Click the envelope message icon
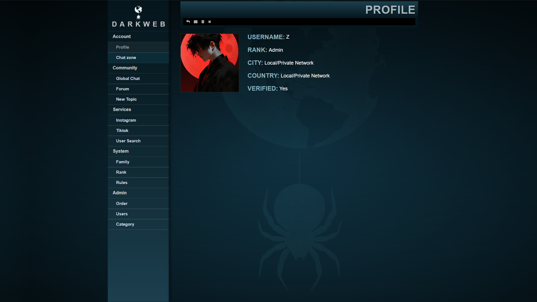The width and height of the screenshot is (537, 302). click(x=196, y=22)
